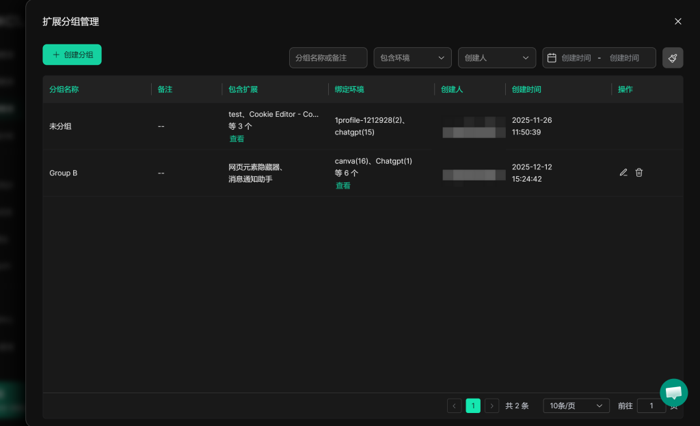
Task: Click the 分组名称或备注 search field
Action: 328,58
